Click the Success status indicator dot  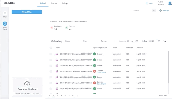pyautogui.click(x=67, y=28)
